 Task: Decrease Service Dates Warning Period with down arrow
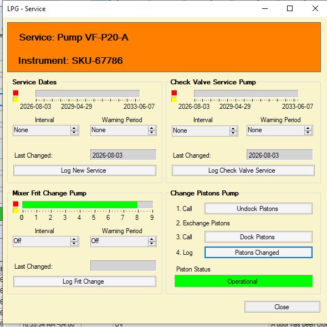tap(152, 133)
